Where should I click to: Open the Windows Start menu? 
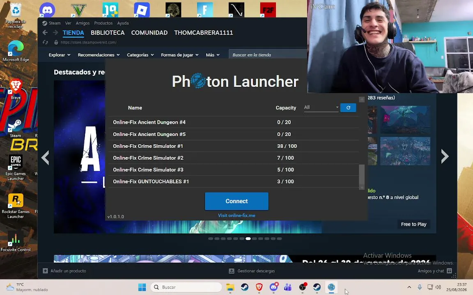(x=142, y=287)
